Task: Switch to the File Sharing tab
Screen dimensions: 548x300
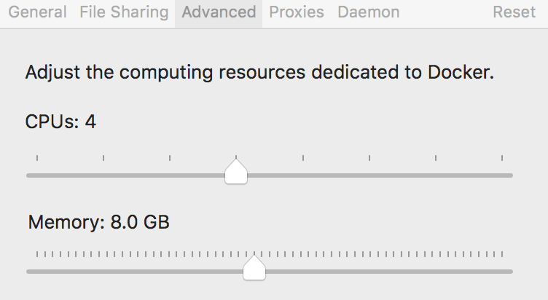Action: 124,12
